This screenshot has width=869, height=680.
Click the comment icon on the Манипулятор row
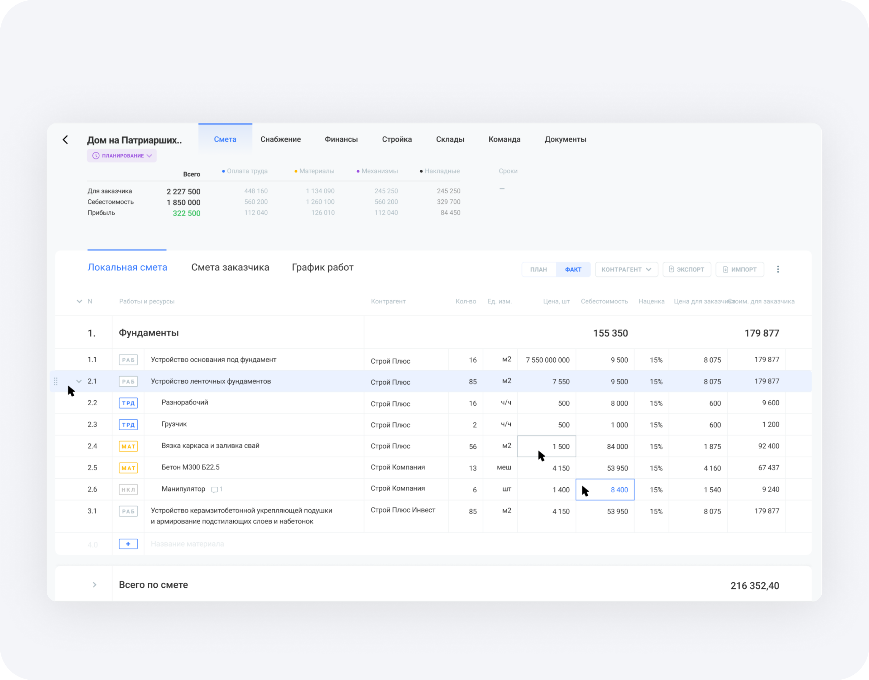tap(215, 489)
